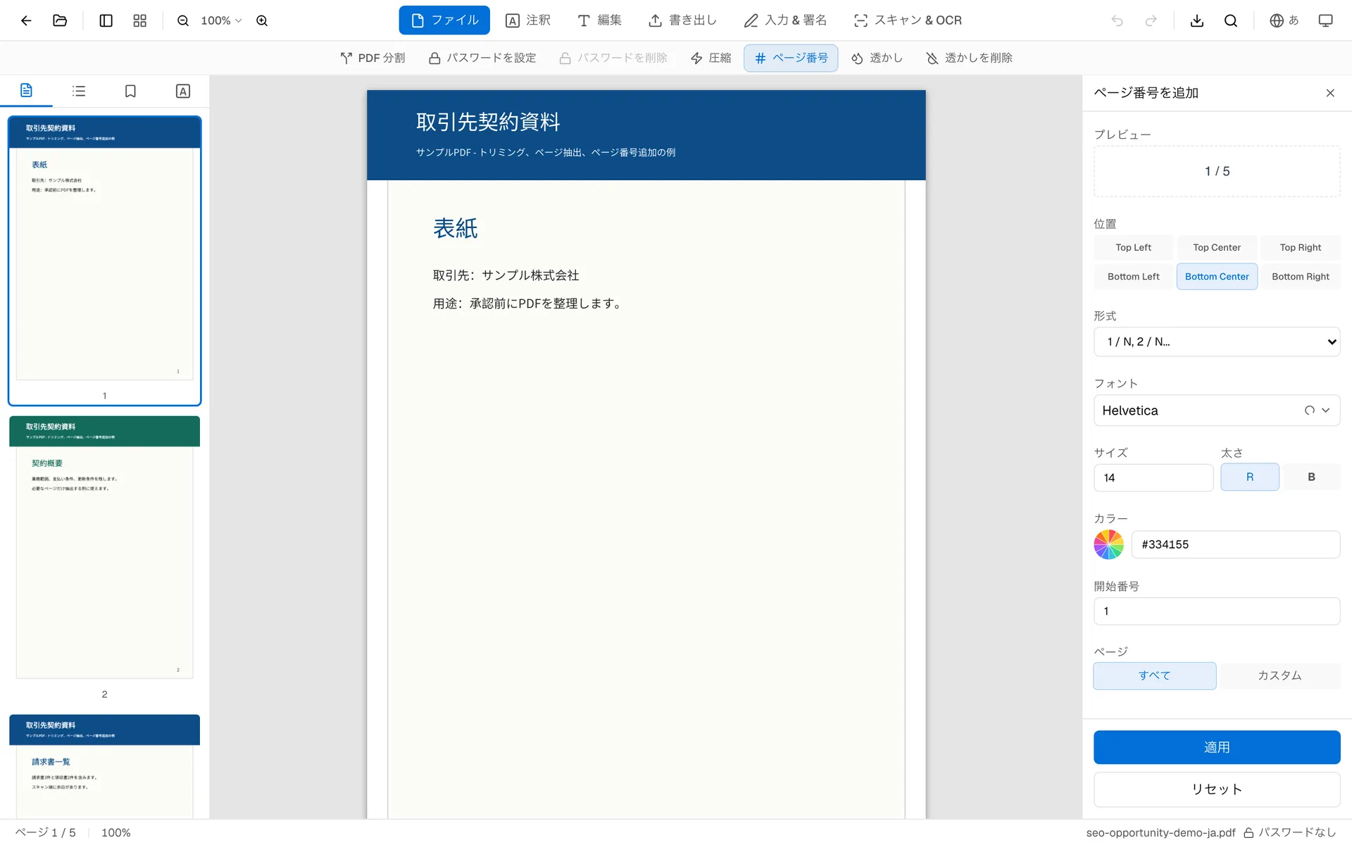Click the search magnifier icon

(x=1231, y=20)
